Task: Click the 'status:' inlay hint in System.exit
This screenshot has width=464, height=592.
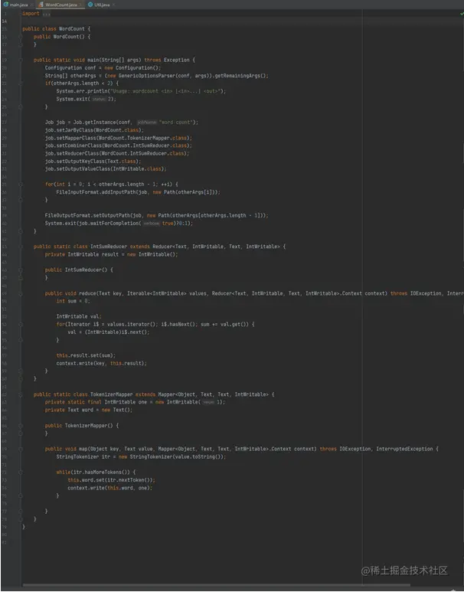Action: (99, 100)
